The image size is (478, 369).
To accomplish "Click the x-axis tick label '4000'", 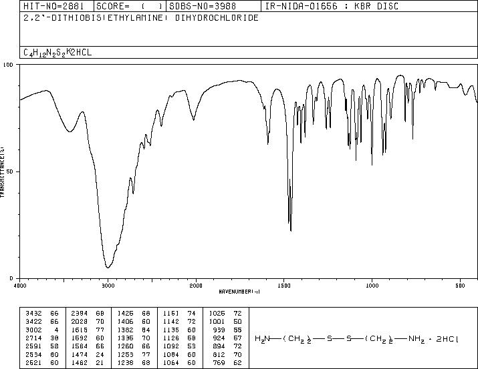I will (21, 286).
